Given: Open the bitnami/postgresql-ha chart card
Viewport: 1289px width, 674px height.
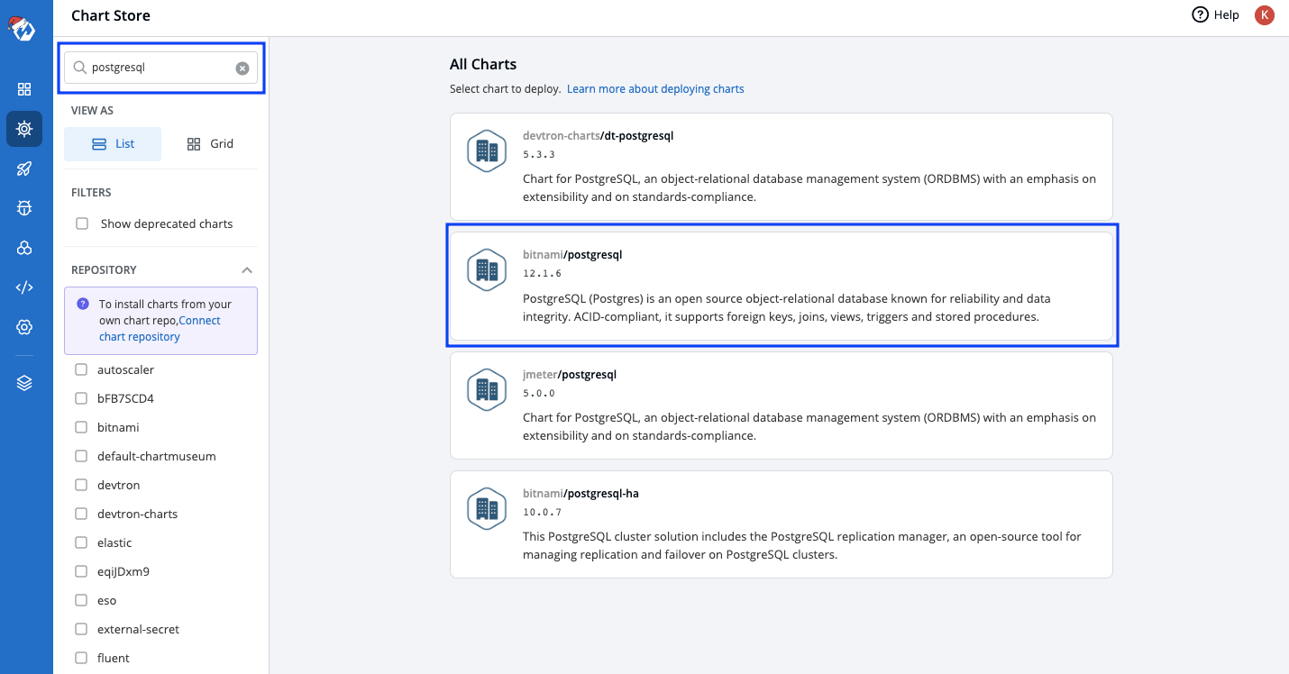Looking at the screenshot, I should 781,524.
